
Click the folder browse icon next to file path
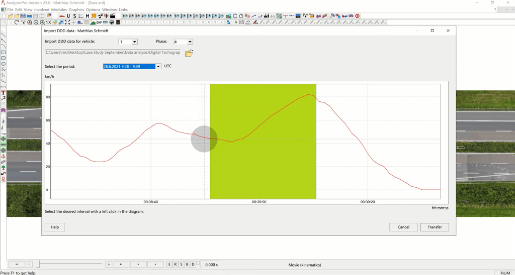(x=189, y=53)
